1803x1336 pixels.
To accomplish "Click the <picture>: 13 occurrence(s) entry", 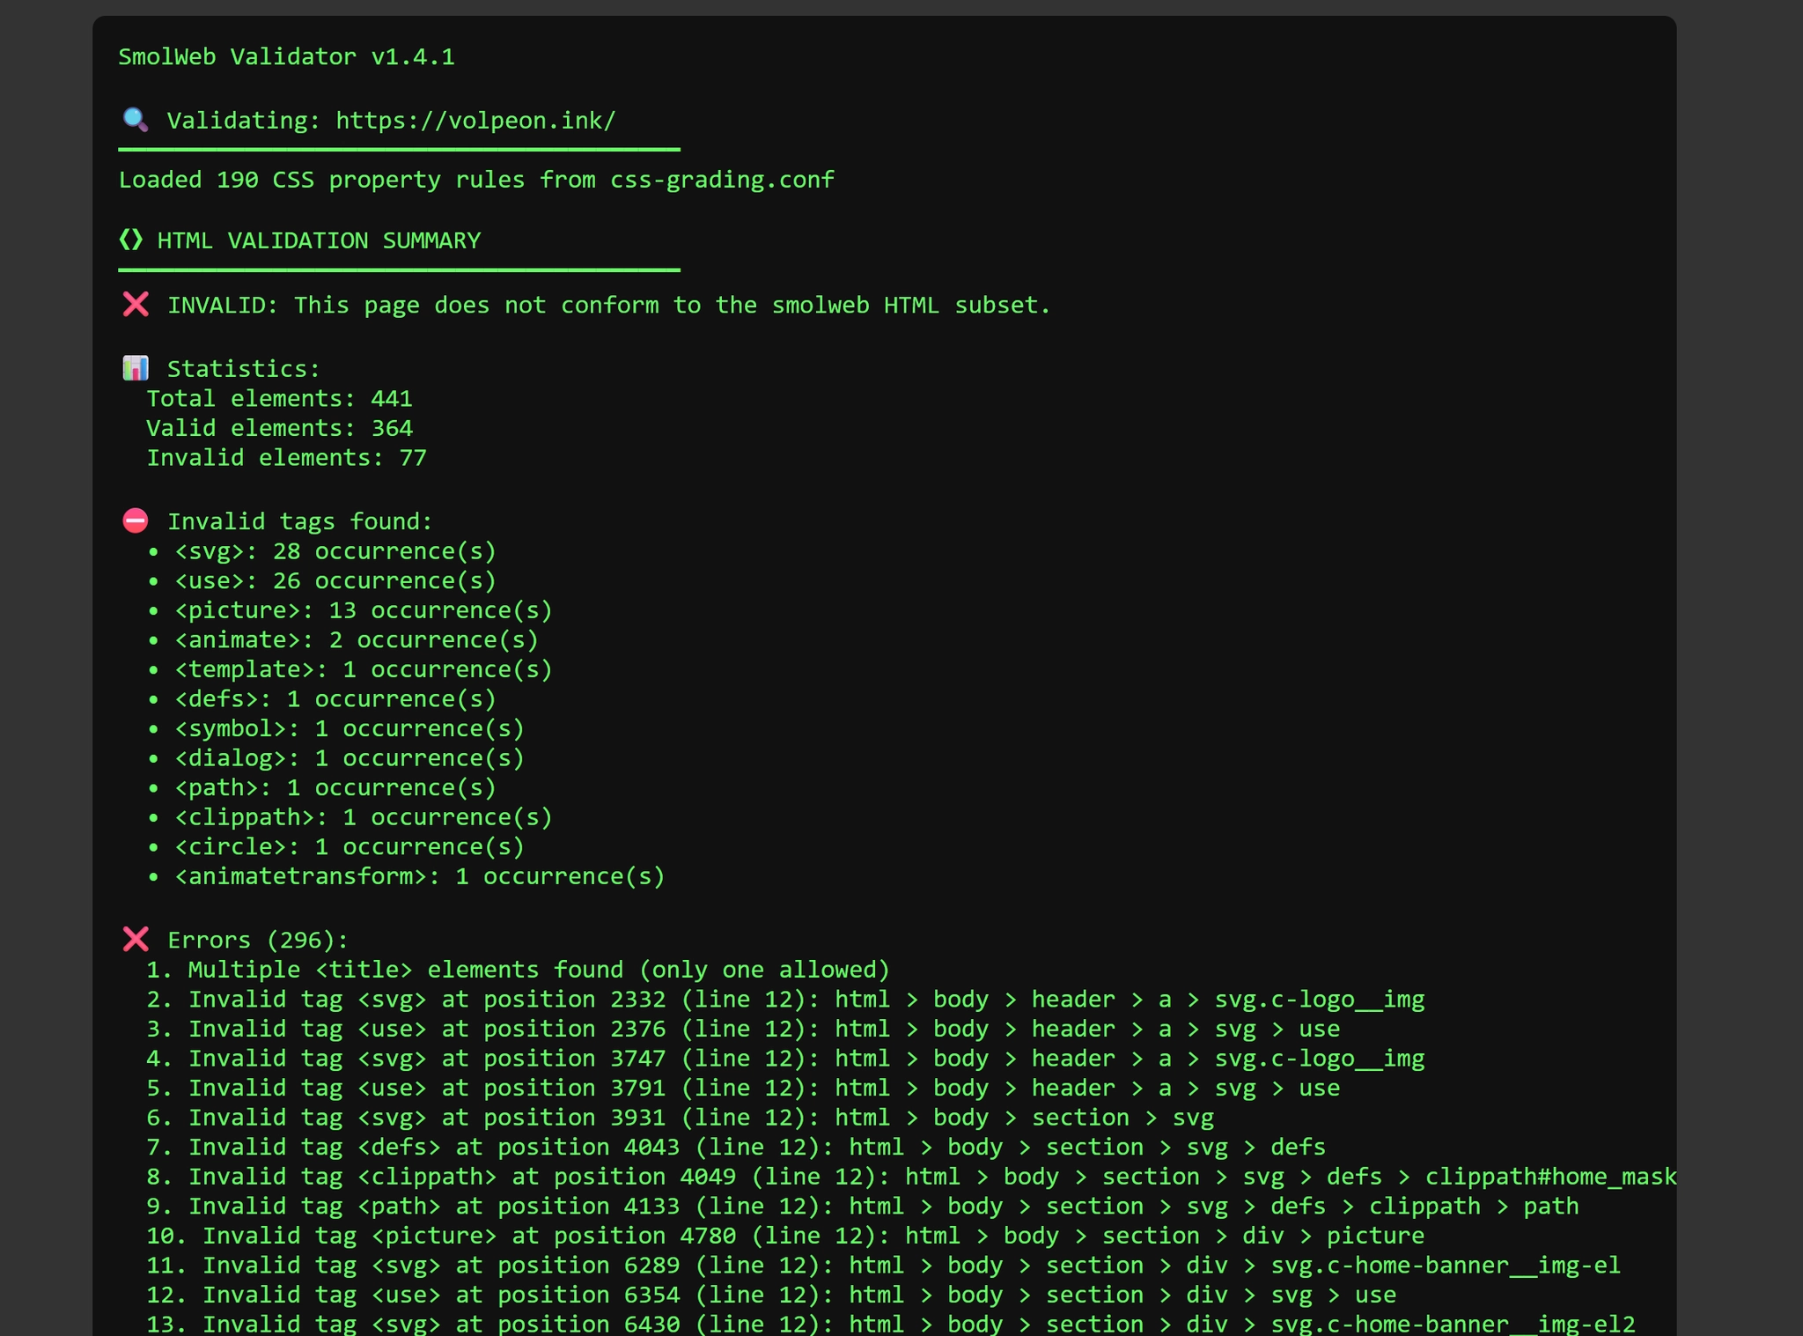I will pyautogui.click(x=363, y=611).
